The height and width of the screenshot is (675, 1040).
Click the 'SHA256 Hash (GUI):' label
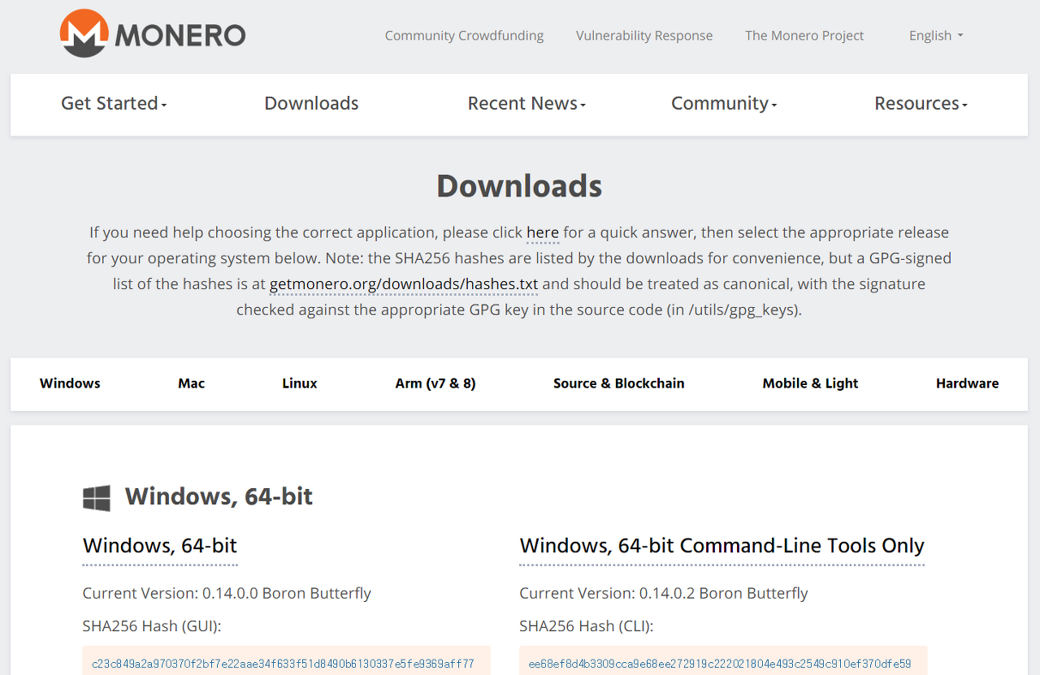point(152,626)
